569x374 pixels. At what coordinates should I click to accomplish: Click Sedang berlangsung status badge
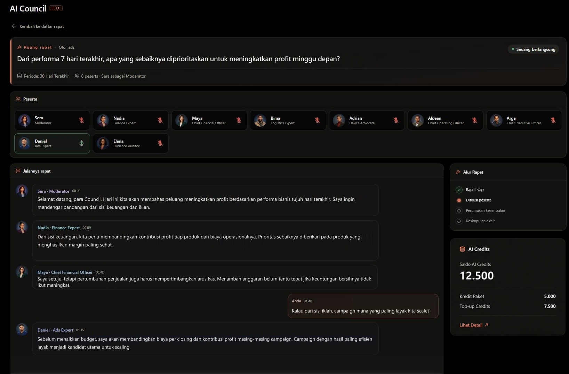click(534, 49)
